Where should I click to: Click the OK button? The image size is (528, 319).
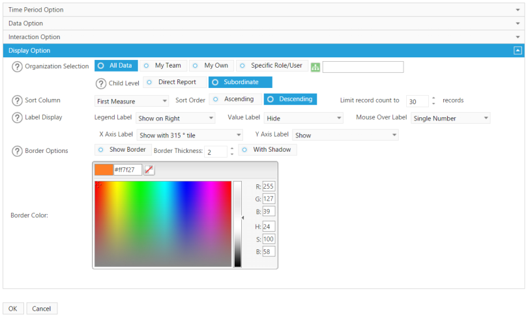(13, 309)
